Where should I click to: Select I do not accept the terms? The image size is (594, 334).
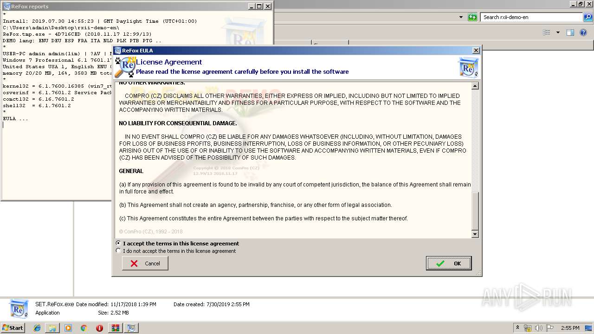[x=176, y=251]
